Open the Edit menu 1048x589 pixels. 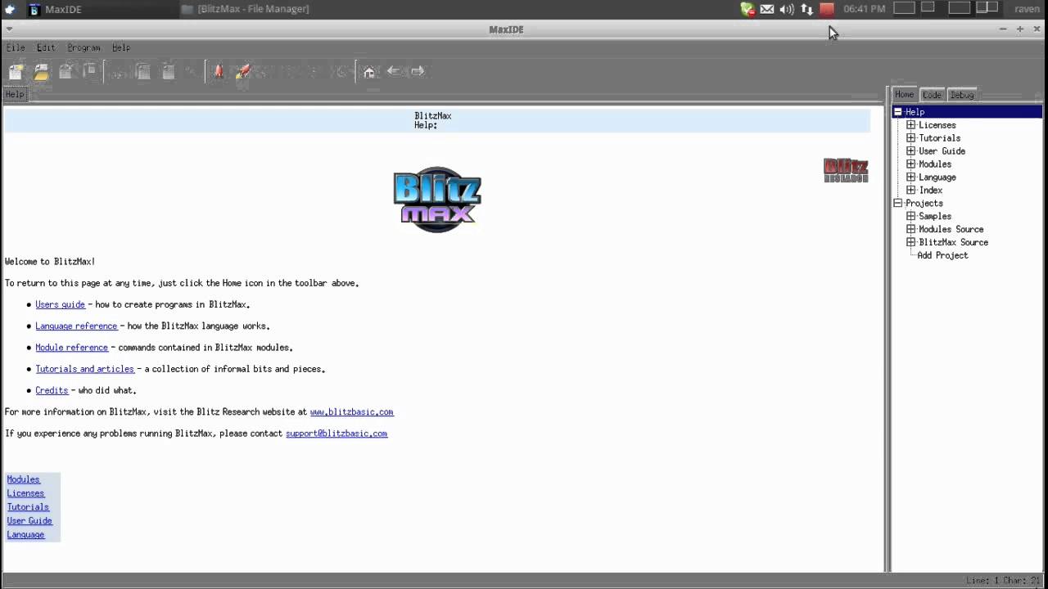pos(46,47)
